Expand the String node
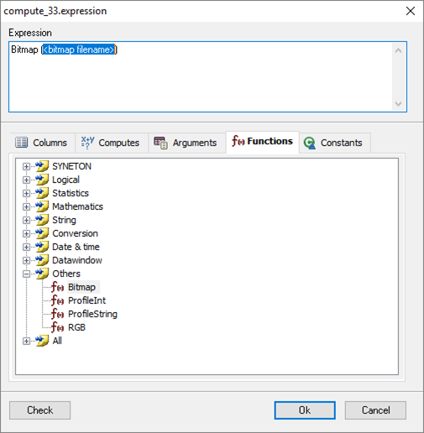Screen dimensions: 424x433 (x=26, y=220)
